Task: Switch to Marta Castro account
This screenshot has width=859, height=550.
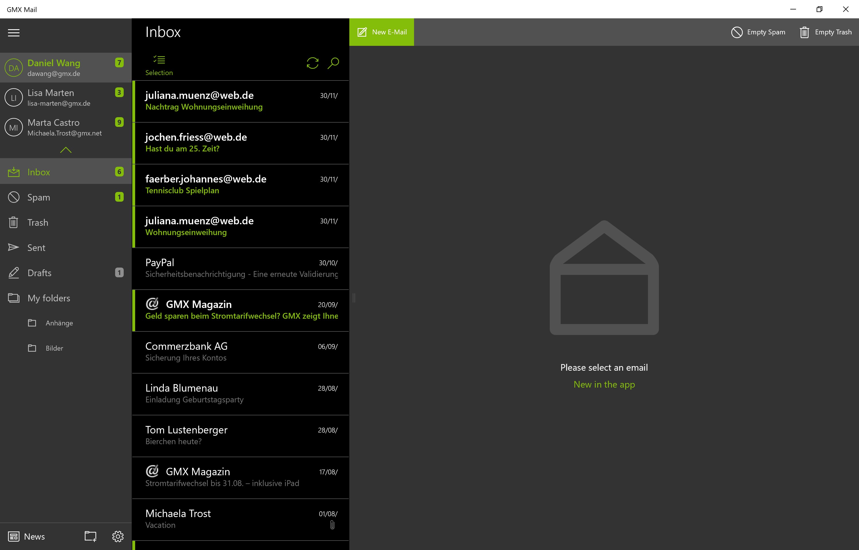Action: (54, 127)
